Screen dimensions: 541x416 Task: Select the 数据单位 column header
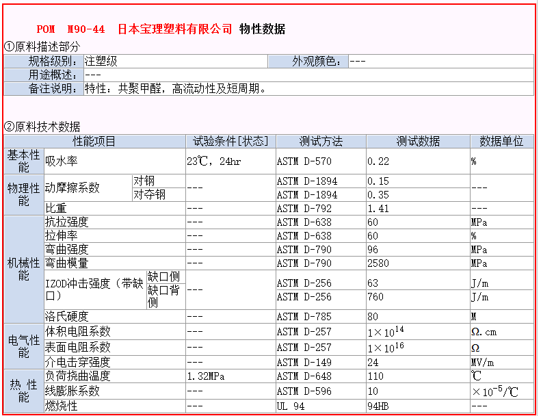pos(501,142)
